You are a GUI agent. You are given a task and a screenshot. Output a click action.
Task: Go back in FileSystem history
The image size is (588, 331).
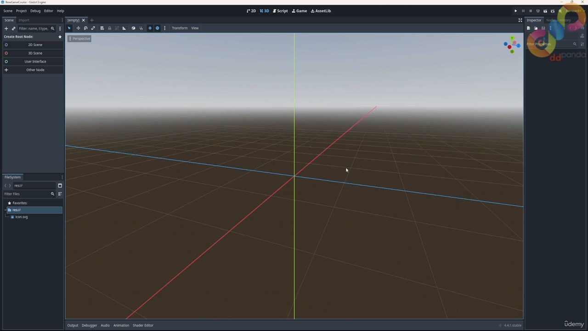tap(6, 186)
